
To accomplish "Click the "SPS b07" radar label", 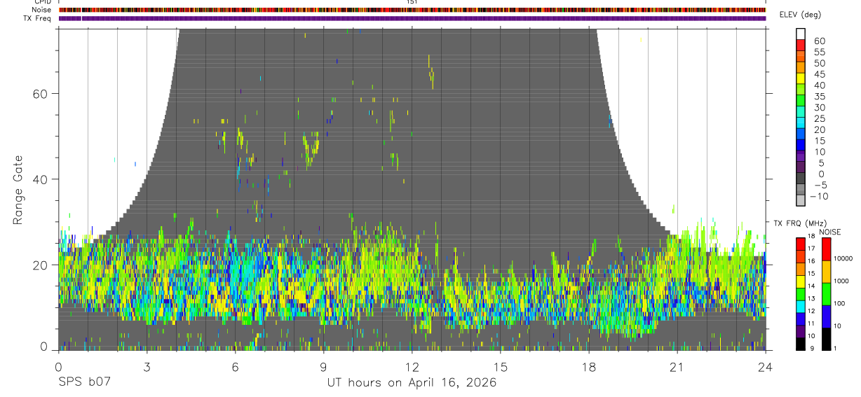I will point(84,383).
